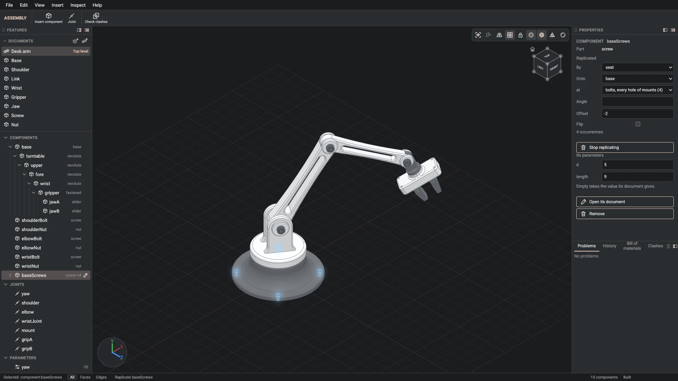Collapse the turntable tree node
This screenshot has height=381, width=678.
pyautogui.click(x=15, y=156)
